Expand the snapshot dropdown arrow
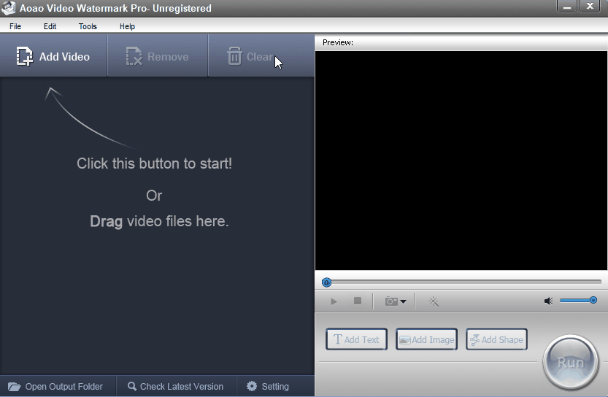Screen dimensions: 608x397 click(x=403, y=301)
